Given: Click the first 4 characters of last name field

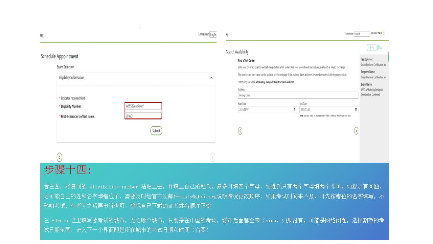Looking at the screenshot, I should pyautogui.click(x=143, y=115).
